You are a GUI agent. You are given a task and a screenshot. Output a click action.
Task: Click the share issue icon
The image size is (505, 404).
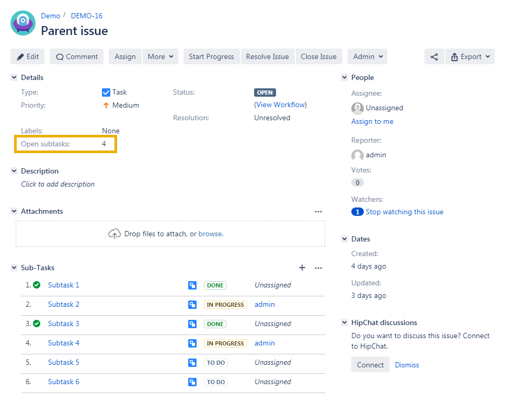(x=434, y=56)
